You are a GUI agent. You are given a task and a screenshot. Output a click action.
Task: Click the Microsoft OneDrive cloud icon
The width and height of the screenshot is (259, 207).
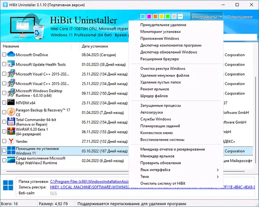pyautogui.click(x=11, y=54)
